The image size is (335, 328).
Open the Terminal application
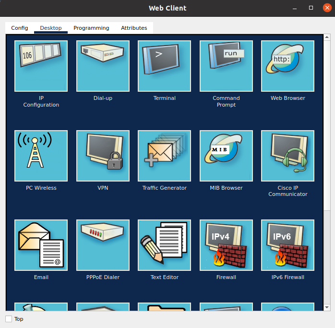[x=164, y=66]
